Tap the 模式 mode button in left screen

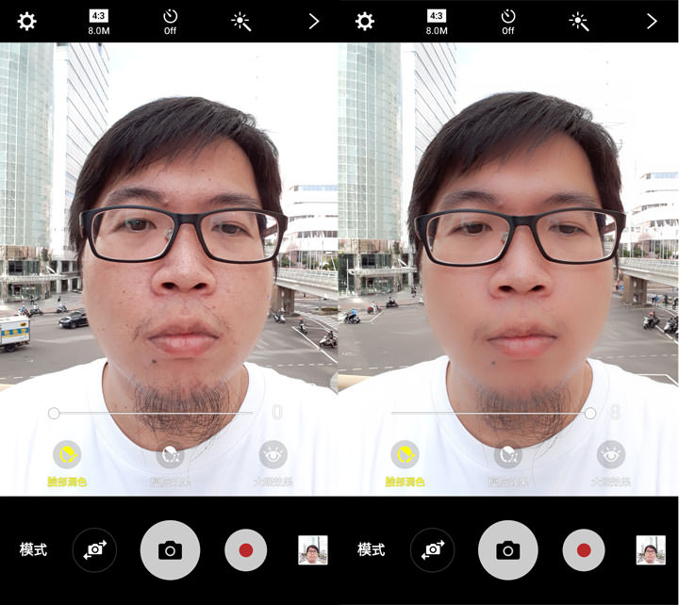(x=33, y=549)
